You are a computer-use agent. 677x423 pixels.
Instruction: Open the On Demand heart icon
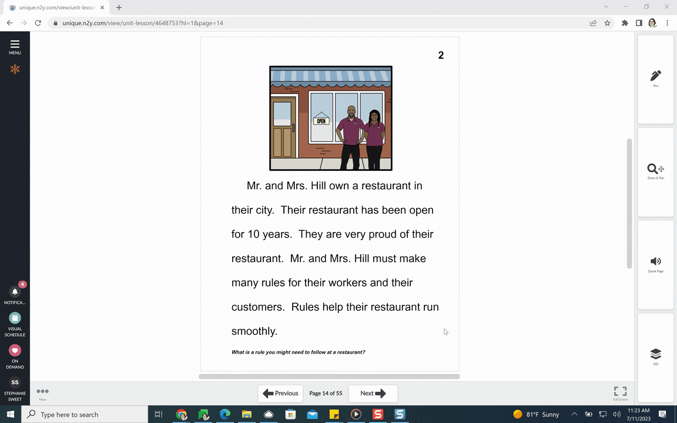[15, 350]
